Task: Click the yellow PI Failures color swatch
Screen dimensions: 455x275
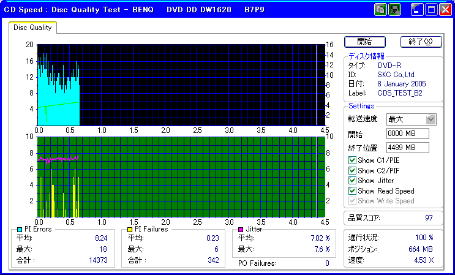Action: coord(130,230)
